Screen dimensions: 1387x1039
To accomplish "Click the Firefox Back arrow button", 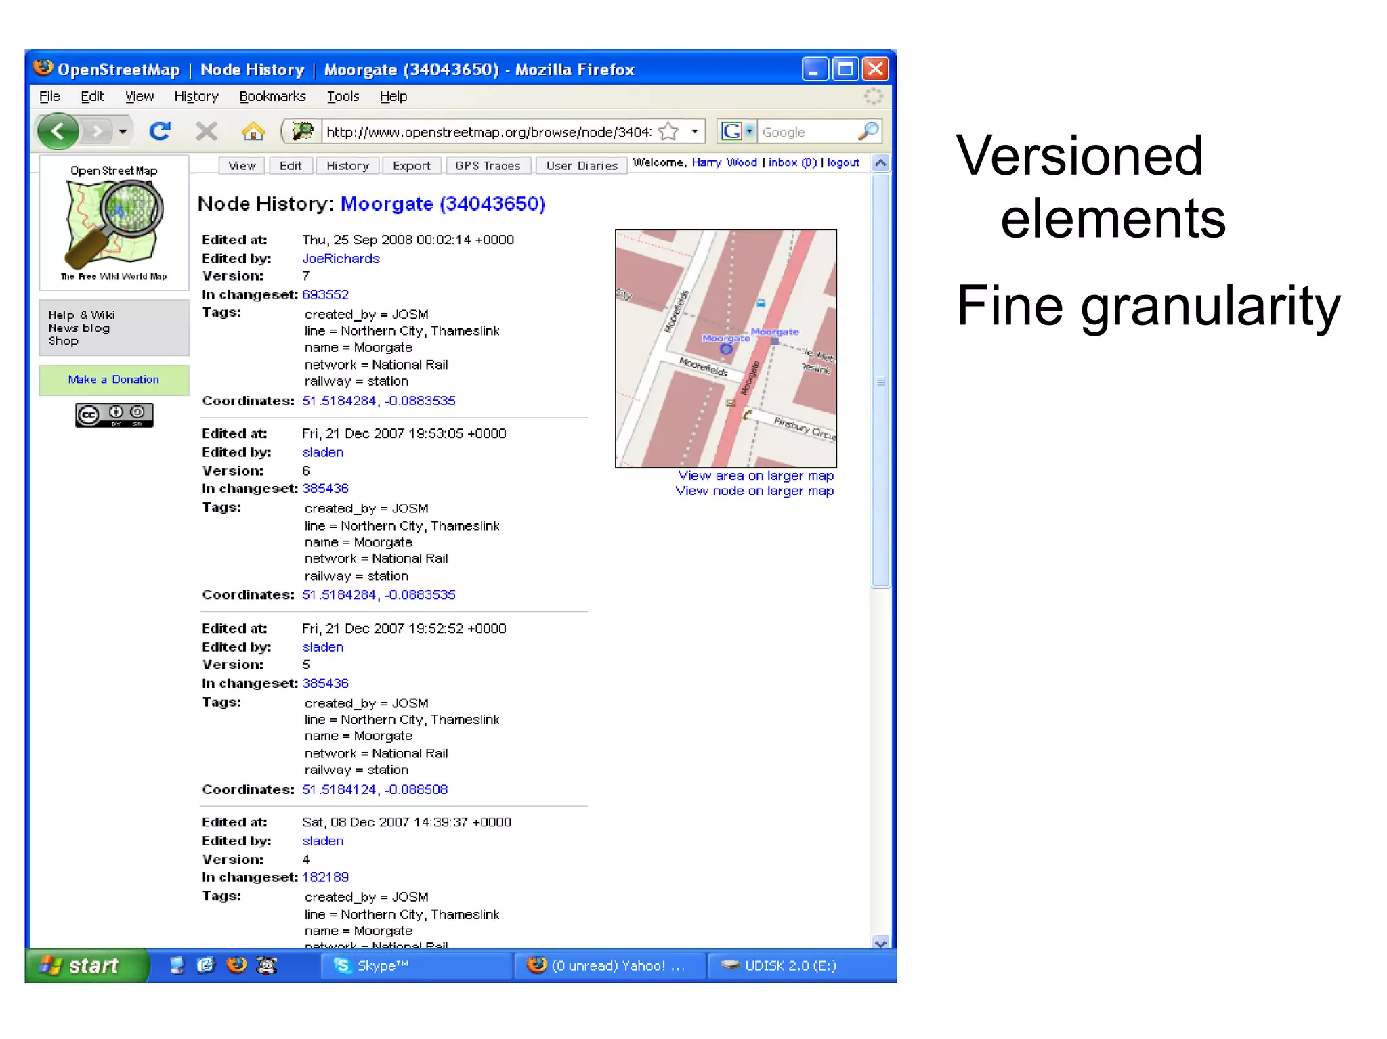I will point(58,131).
